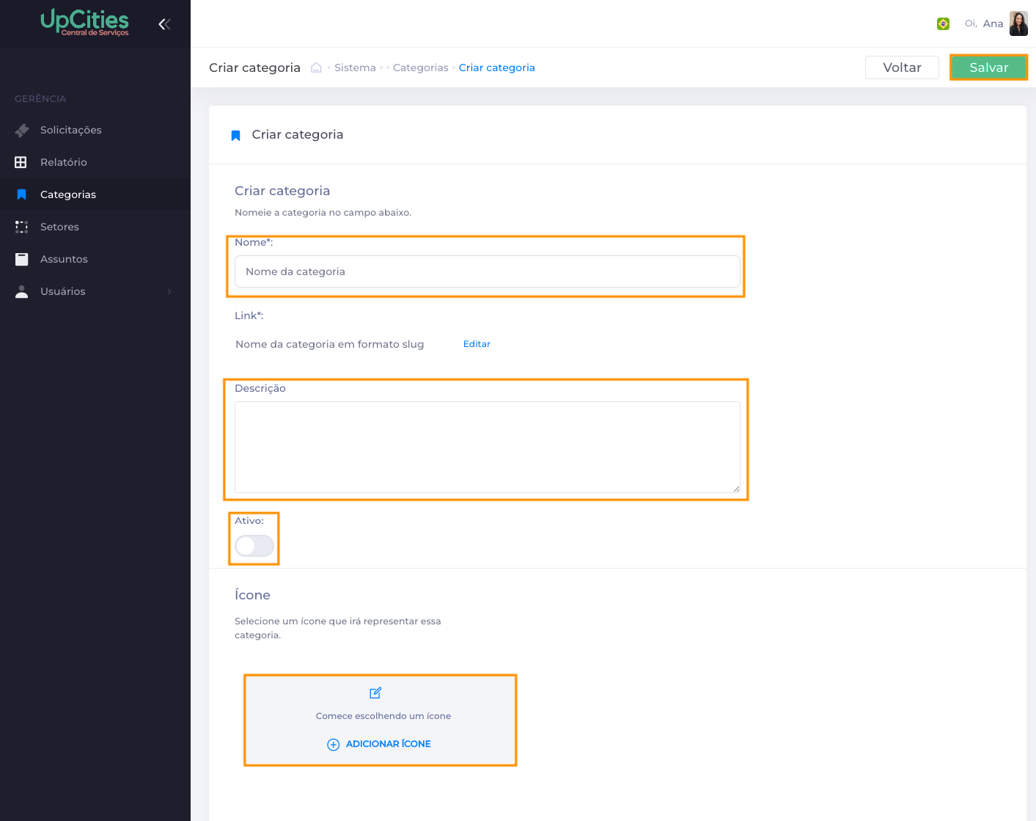Expand the Usuários submenu arrow
This screenshot has width=1036, height=821.
169,291
